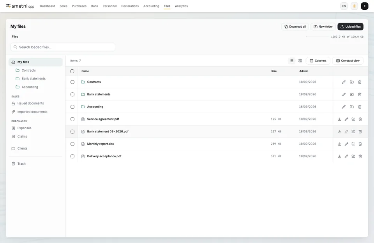Delete Monthly report.xlsx
The height and width of the screenshot is (243, 374).
(360, 144)
